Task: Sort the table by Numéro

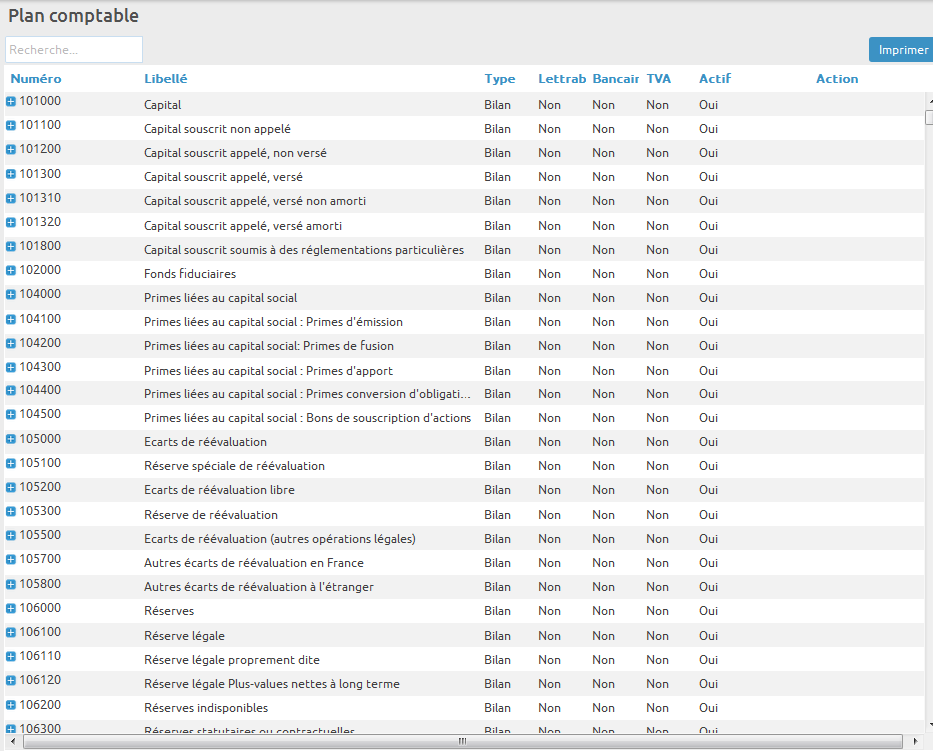Action: [35, 78]
